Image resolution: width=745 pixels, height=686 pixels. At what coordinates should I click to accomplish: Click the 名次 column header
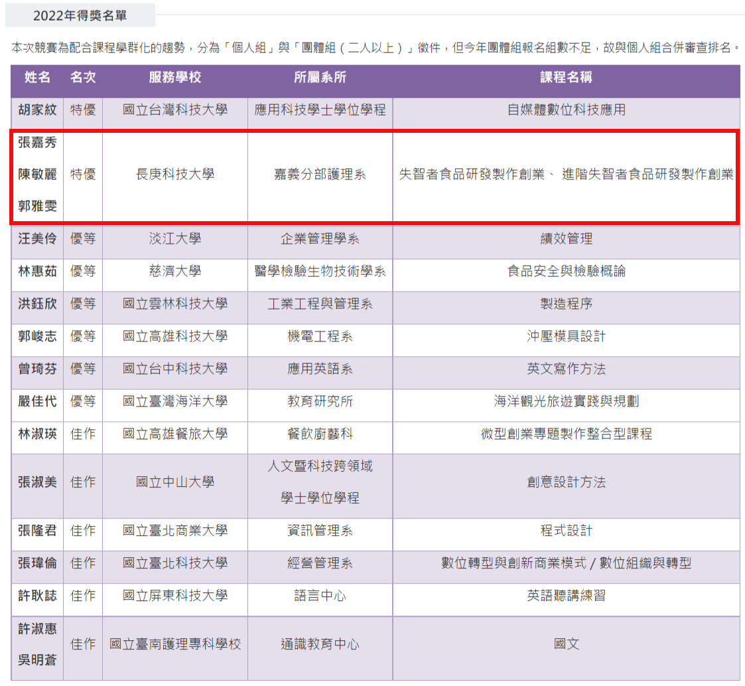[x=83, y=77]
